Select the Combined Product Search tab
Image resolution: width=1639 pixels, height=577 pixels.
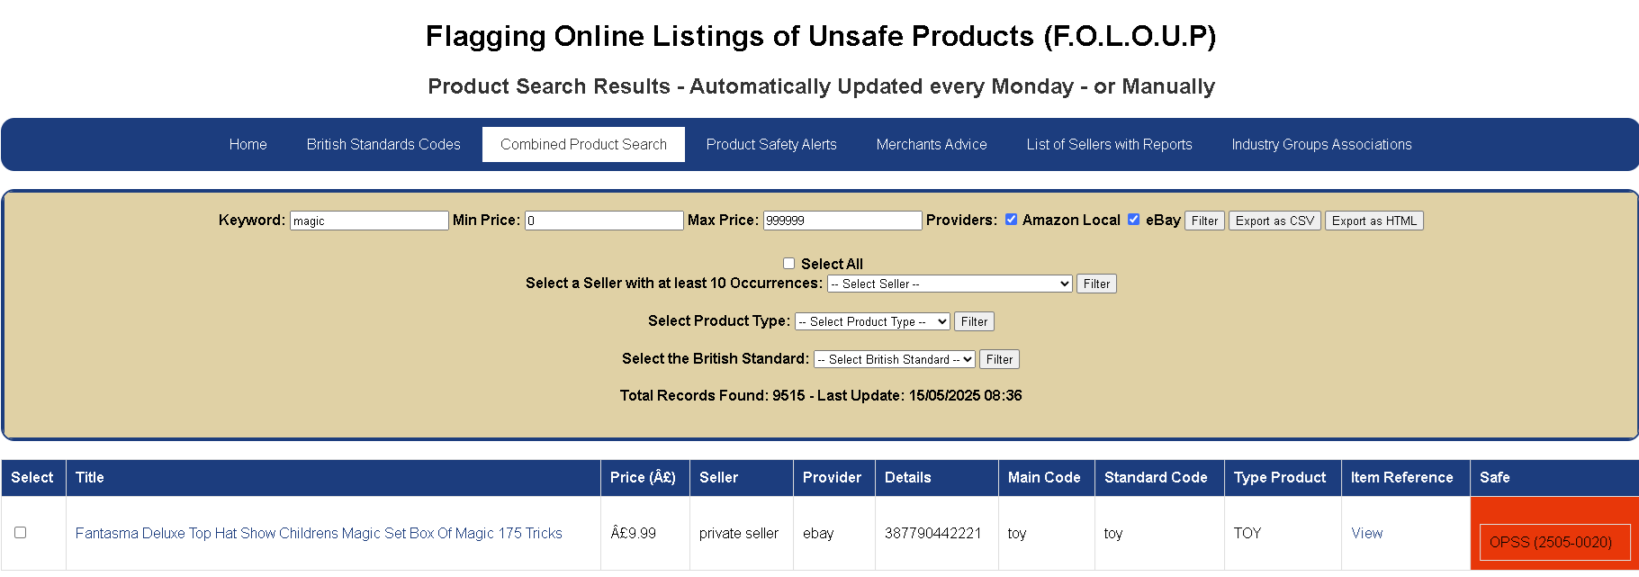tap(583, 144)
